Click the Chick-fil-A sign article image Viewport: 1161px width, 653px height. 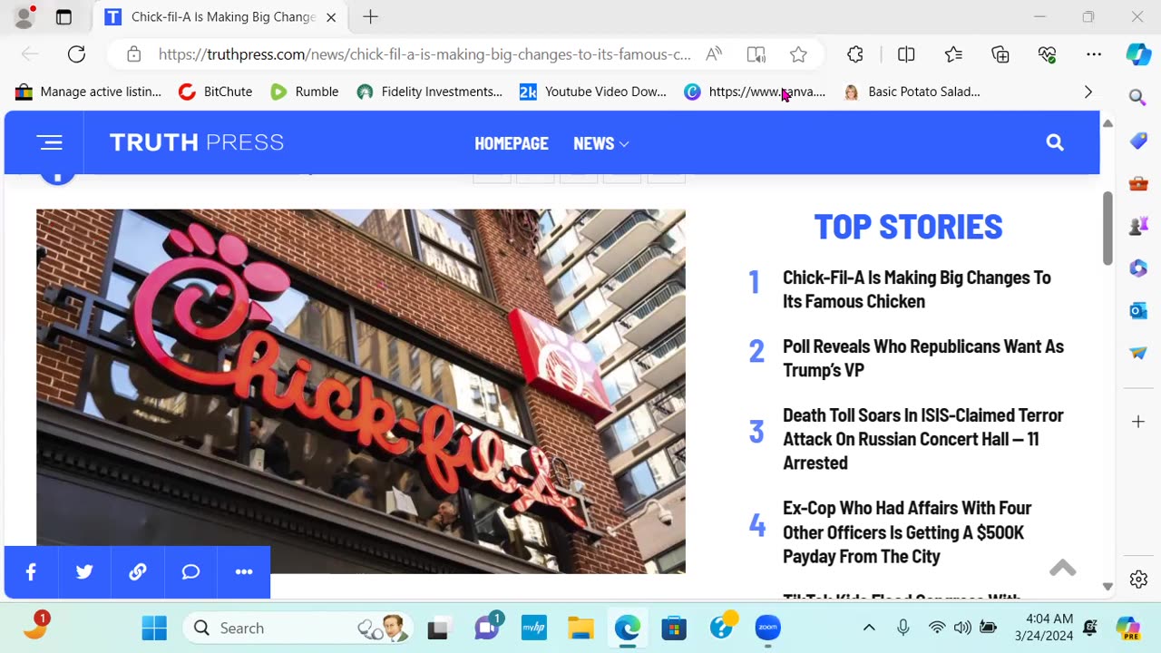coord(361,391)
